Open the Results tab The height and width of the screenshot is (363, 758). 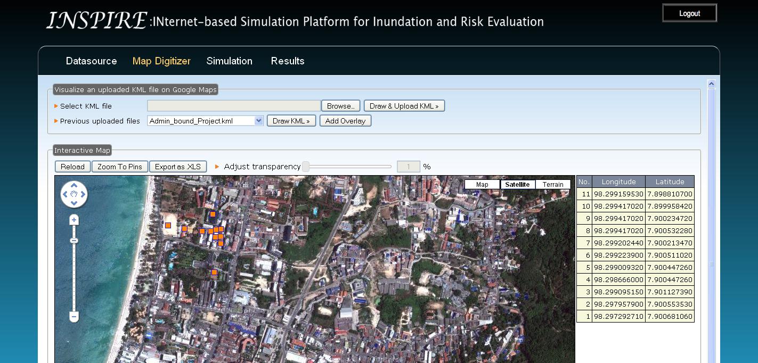tap(288, 61)
